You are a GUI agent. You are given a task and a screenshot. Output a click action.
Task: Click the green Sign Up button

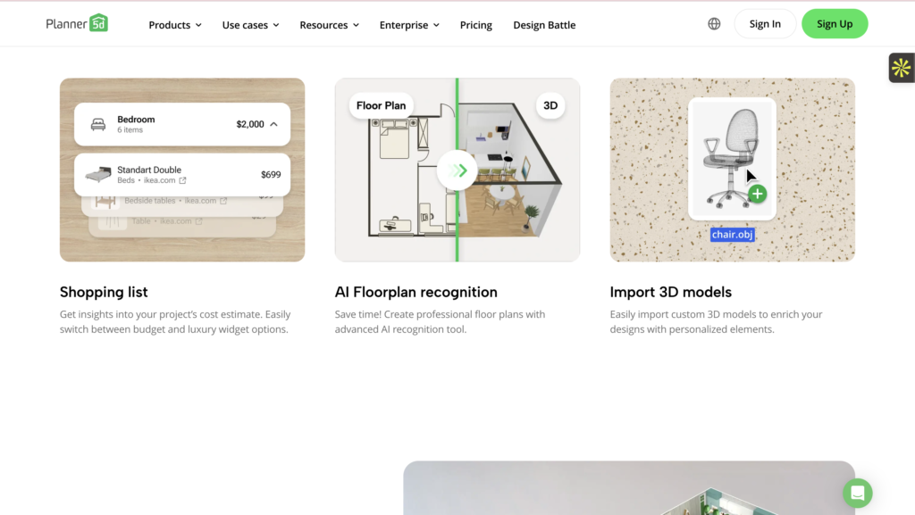(835, 24)
